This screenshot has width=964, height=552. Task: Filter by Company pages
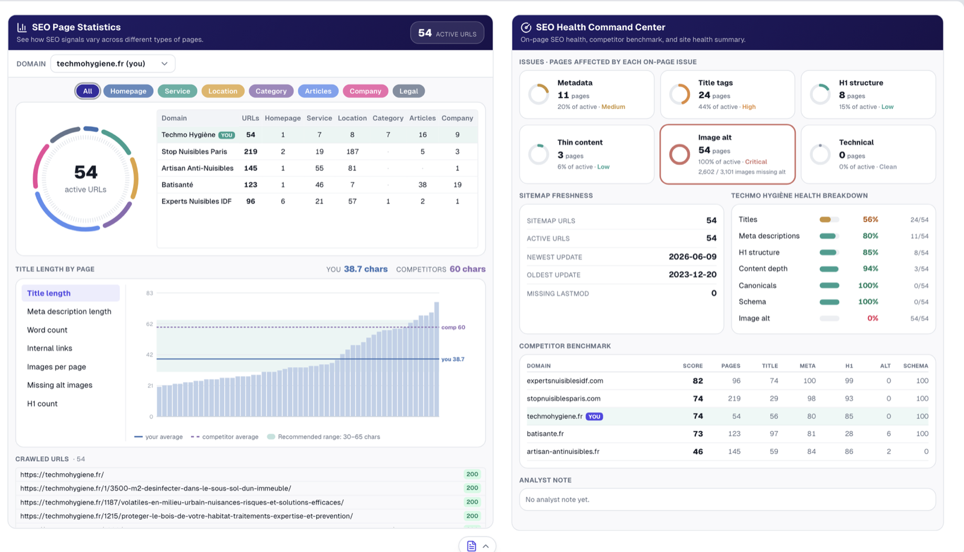click(365, 91)
